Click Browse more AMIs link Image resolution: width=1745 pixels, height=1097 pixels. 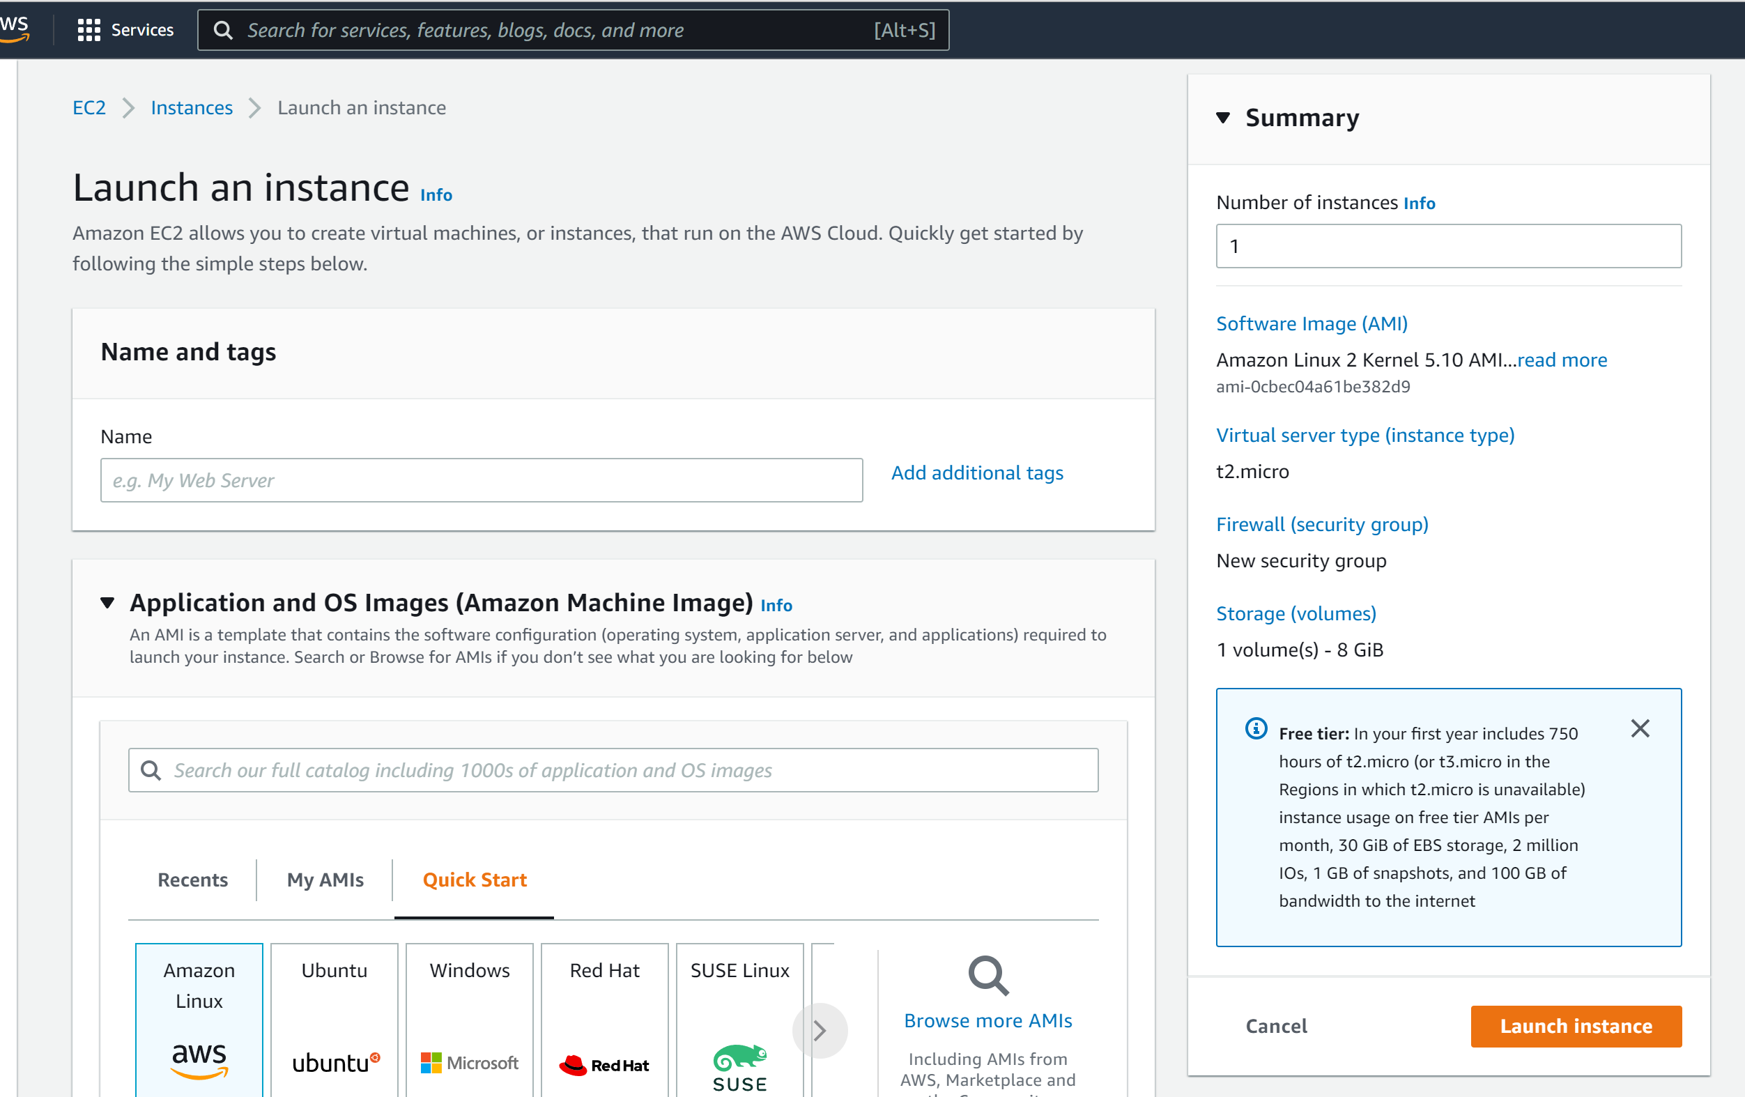987,1020
